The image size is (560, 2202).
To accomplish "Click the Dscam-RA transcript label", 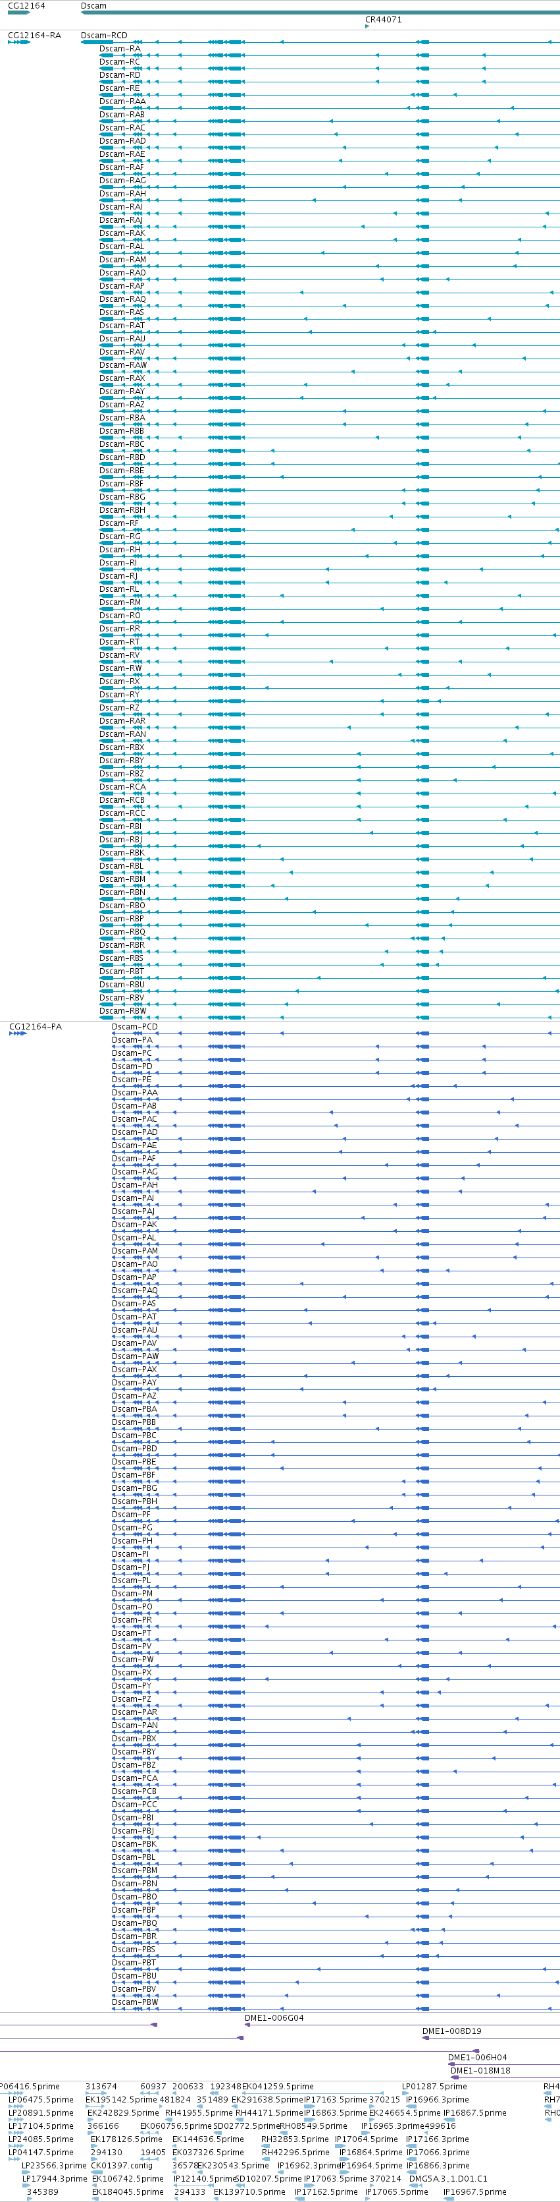I will click(x=120, y=49).
